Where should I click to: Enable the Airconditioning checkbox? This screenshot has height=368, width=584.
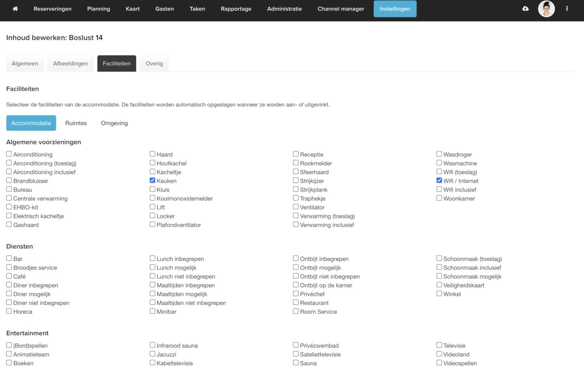[9, 154]
